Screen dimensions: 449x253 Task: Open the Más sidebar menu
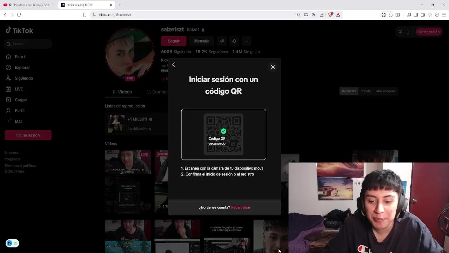pyautogui.click(x=14, y=121)
